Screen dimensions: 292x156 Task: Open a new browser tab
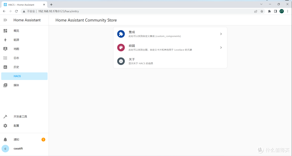pos(51,5)
